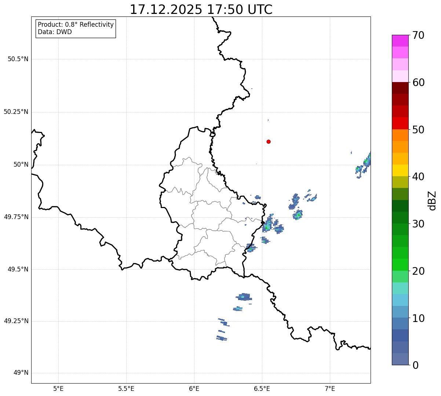This screenshot has width=441, height=396.
Task: Click the 49°N latitude tick label
Action: click(21, 373)
